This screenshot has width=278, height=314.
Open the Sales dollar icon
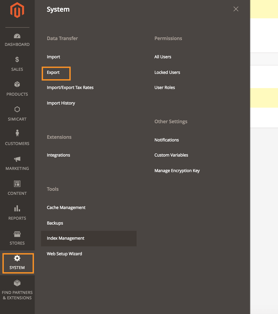17,59
